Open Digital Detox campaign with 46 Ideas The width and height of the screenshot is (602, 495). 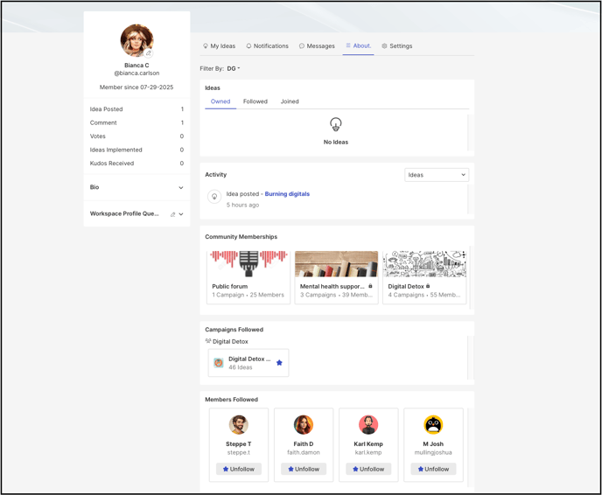coord(248,363)
